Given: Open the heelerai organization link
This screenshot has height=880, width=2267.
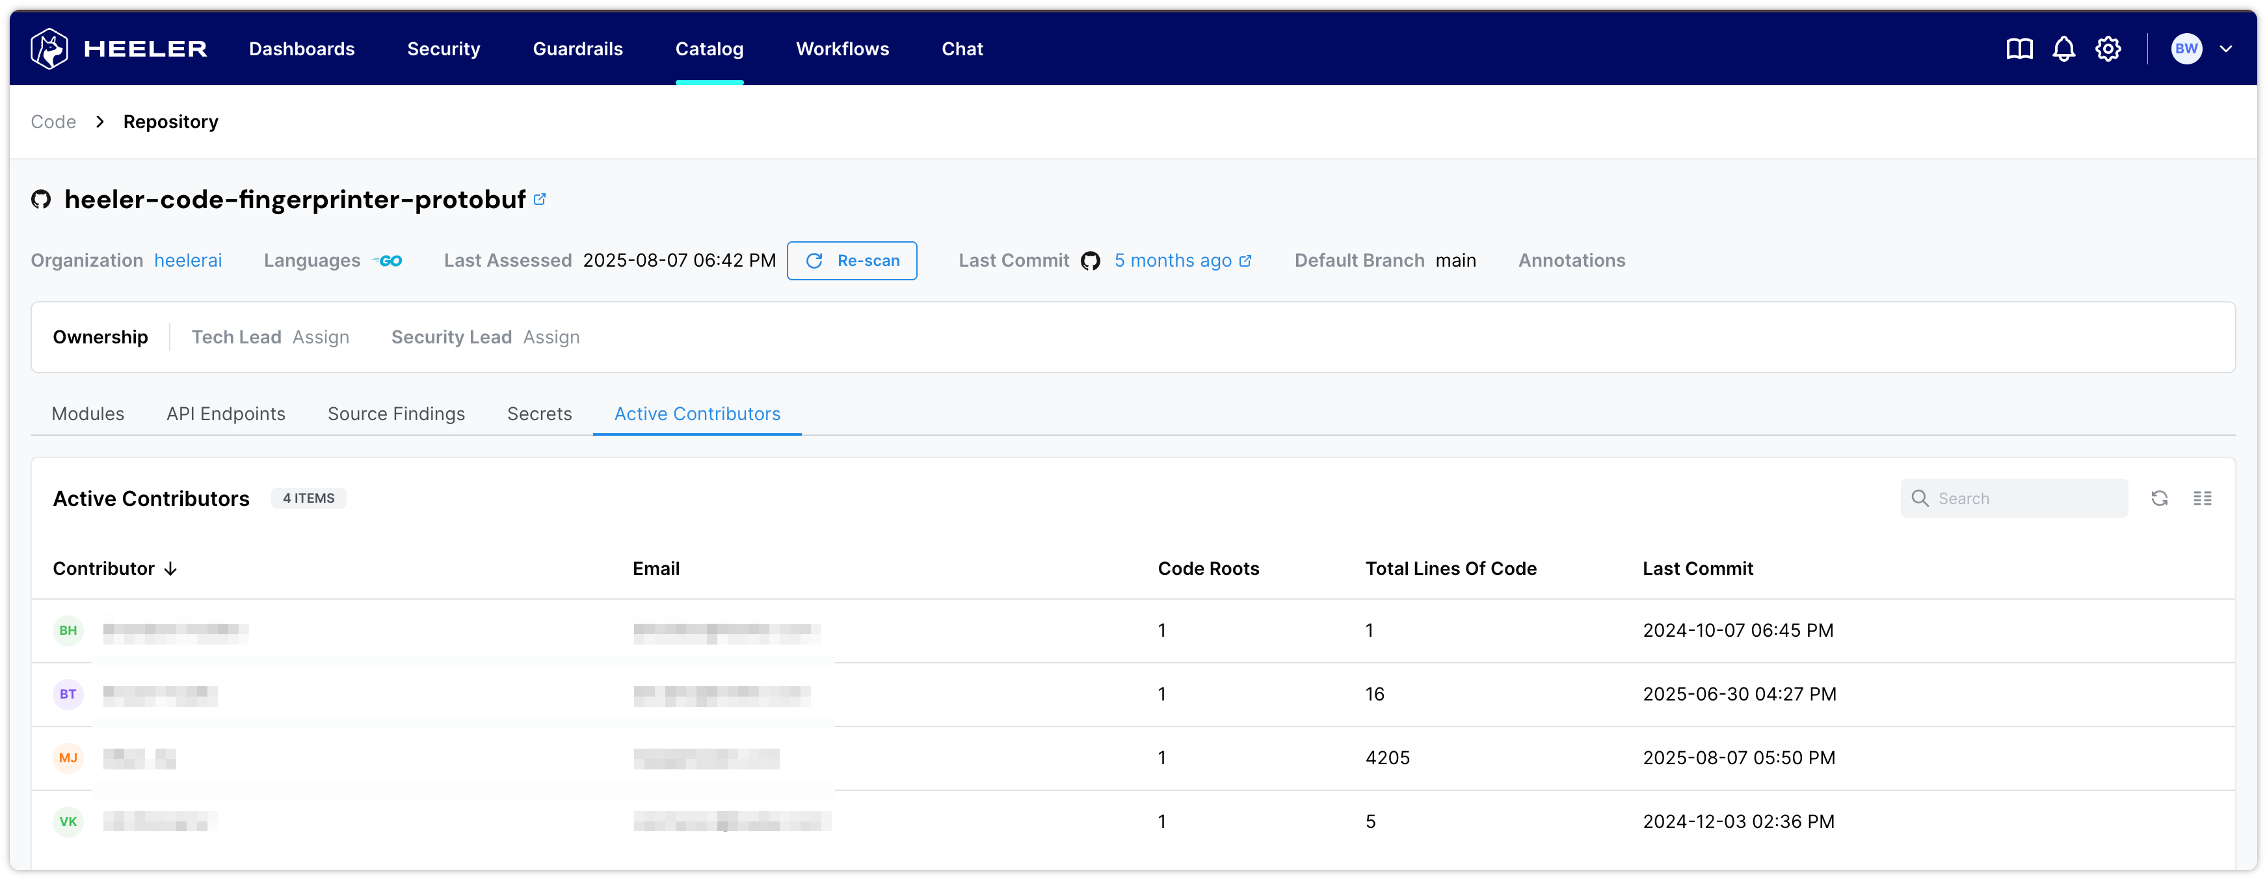Looking at the screenshot, I should click(x=187, y=260).
